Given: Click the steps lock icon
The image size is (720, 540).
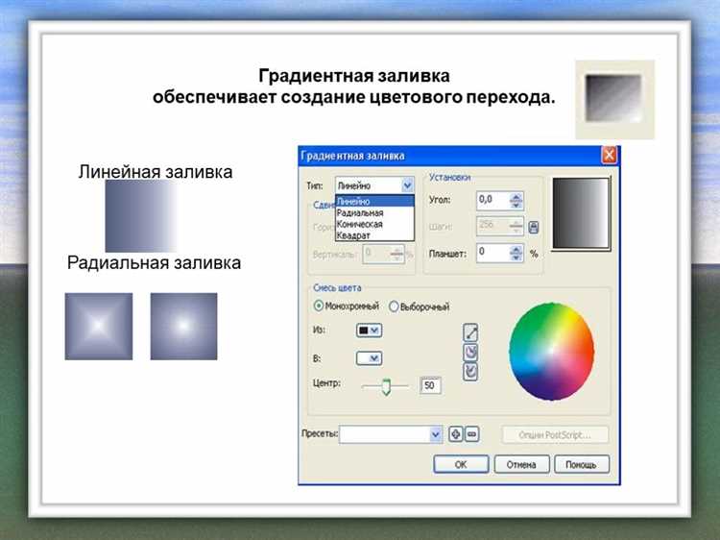Looking at the screenshot, I should [534, 227].
